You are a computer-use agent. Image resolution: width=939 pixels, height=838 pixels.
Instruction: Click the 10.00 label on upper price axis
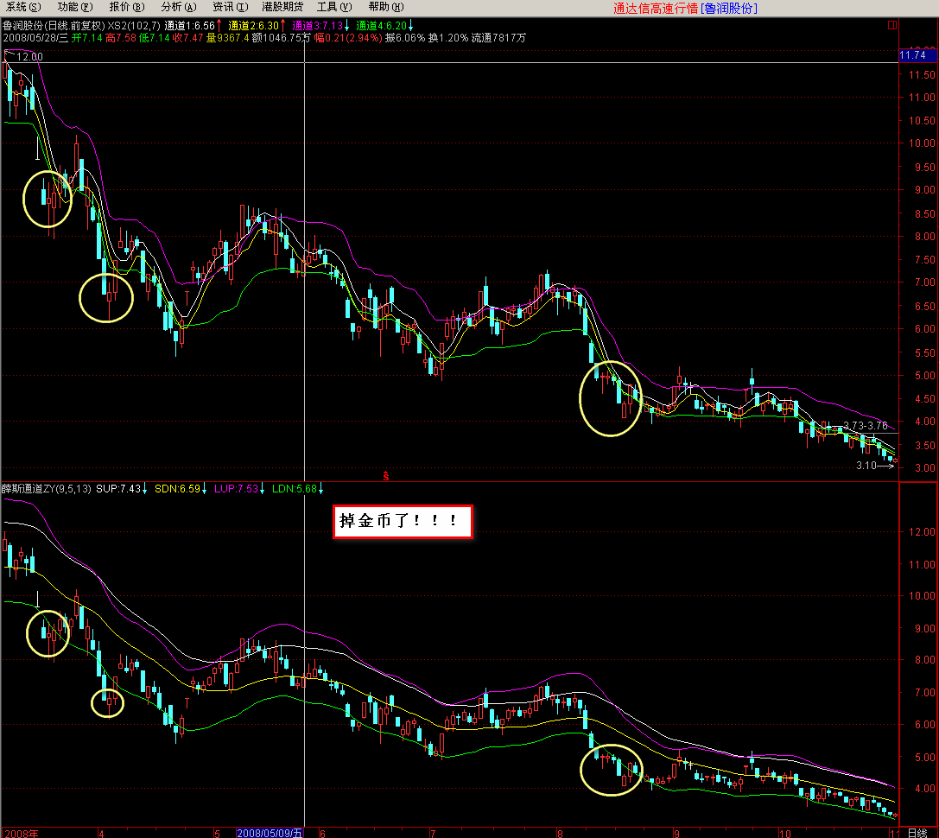point(921,143)
